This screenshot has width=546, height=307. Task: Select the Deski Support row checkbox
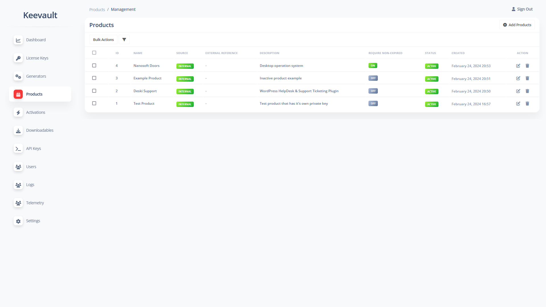pyautogui.click(x=94, y=91)
